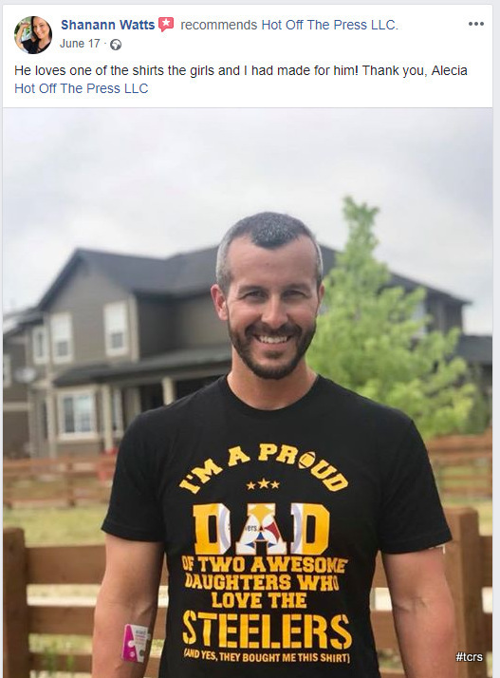Click the #tcrs watermark on photo
Viewport: 500px width, 678px height.
pyautogui.click(x=470, y=657)
